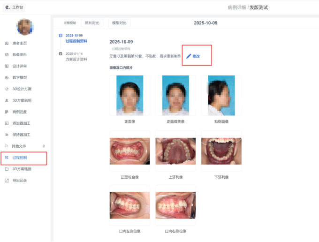
Task: Click the 病例进度 sidebar icon
Action: 7,112
